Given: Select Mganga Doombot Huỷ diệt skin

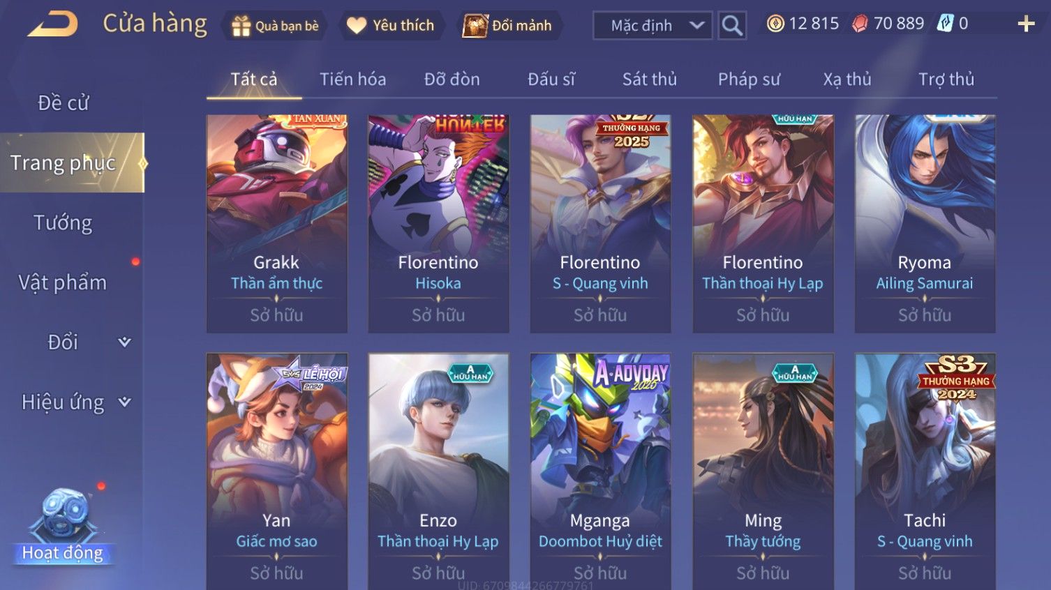Looking at the screenshot, I should (600, 471).
